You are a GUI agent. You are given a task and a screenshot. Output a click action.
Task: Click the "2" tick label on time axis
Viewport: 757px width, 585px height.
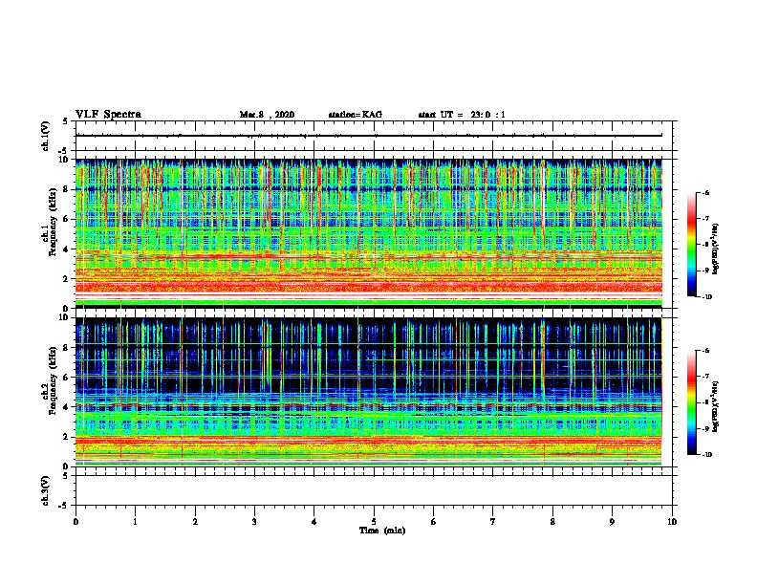pyautogui.click(x=195, y=522)
